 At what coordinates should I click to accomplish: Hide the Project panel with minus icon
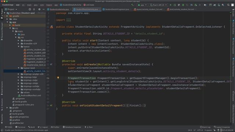coord(43,9)
